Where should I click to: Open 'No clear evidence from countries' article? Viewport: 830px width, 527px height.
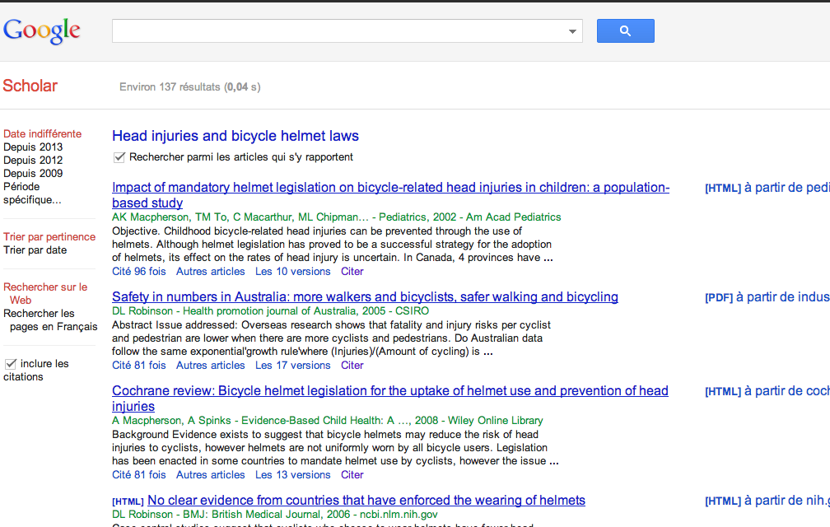(366, 501)
